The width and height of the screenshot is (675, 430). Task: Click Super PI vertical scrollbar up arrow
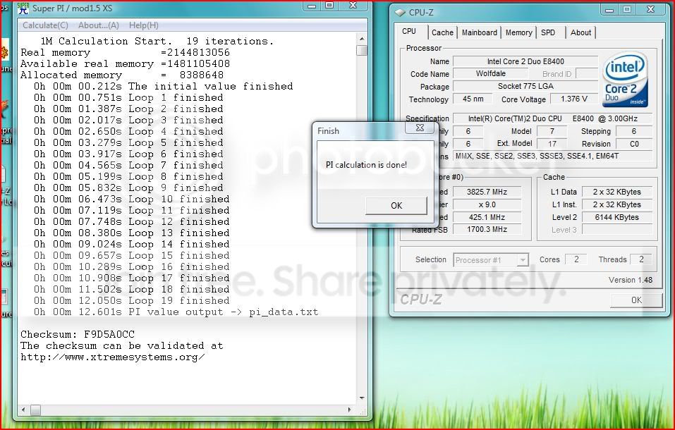pos(362,39)
